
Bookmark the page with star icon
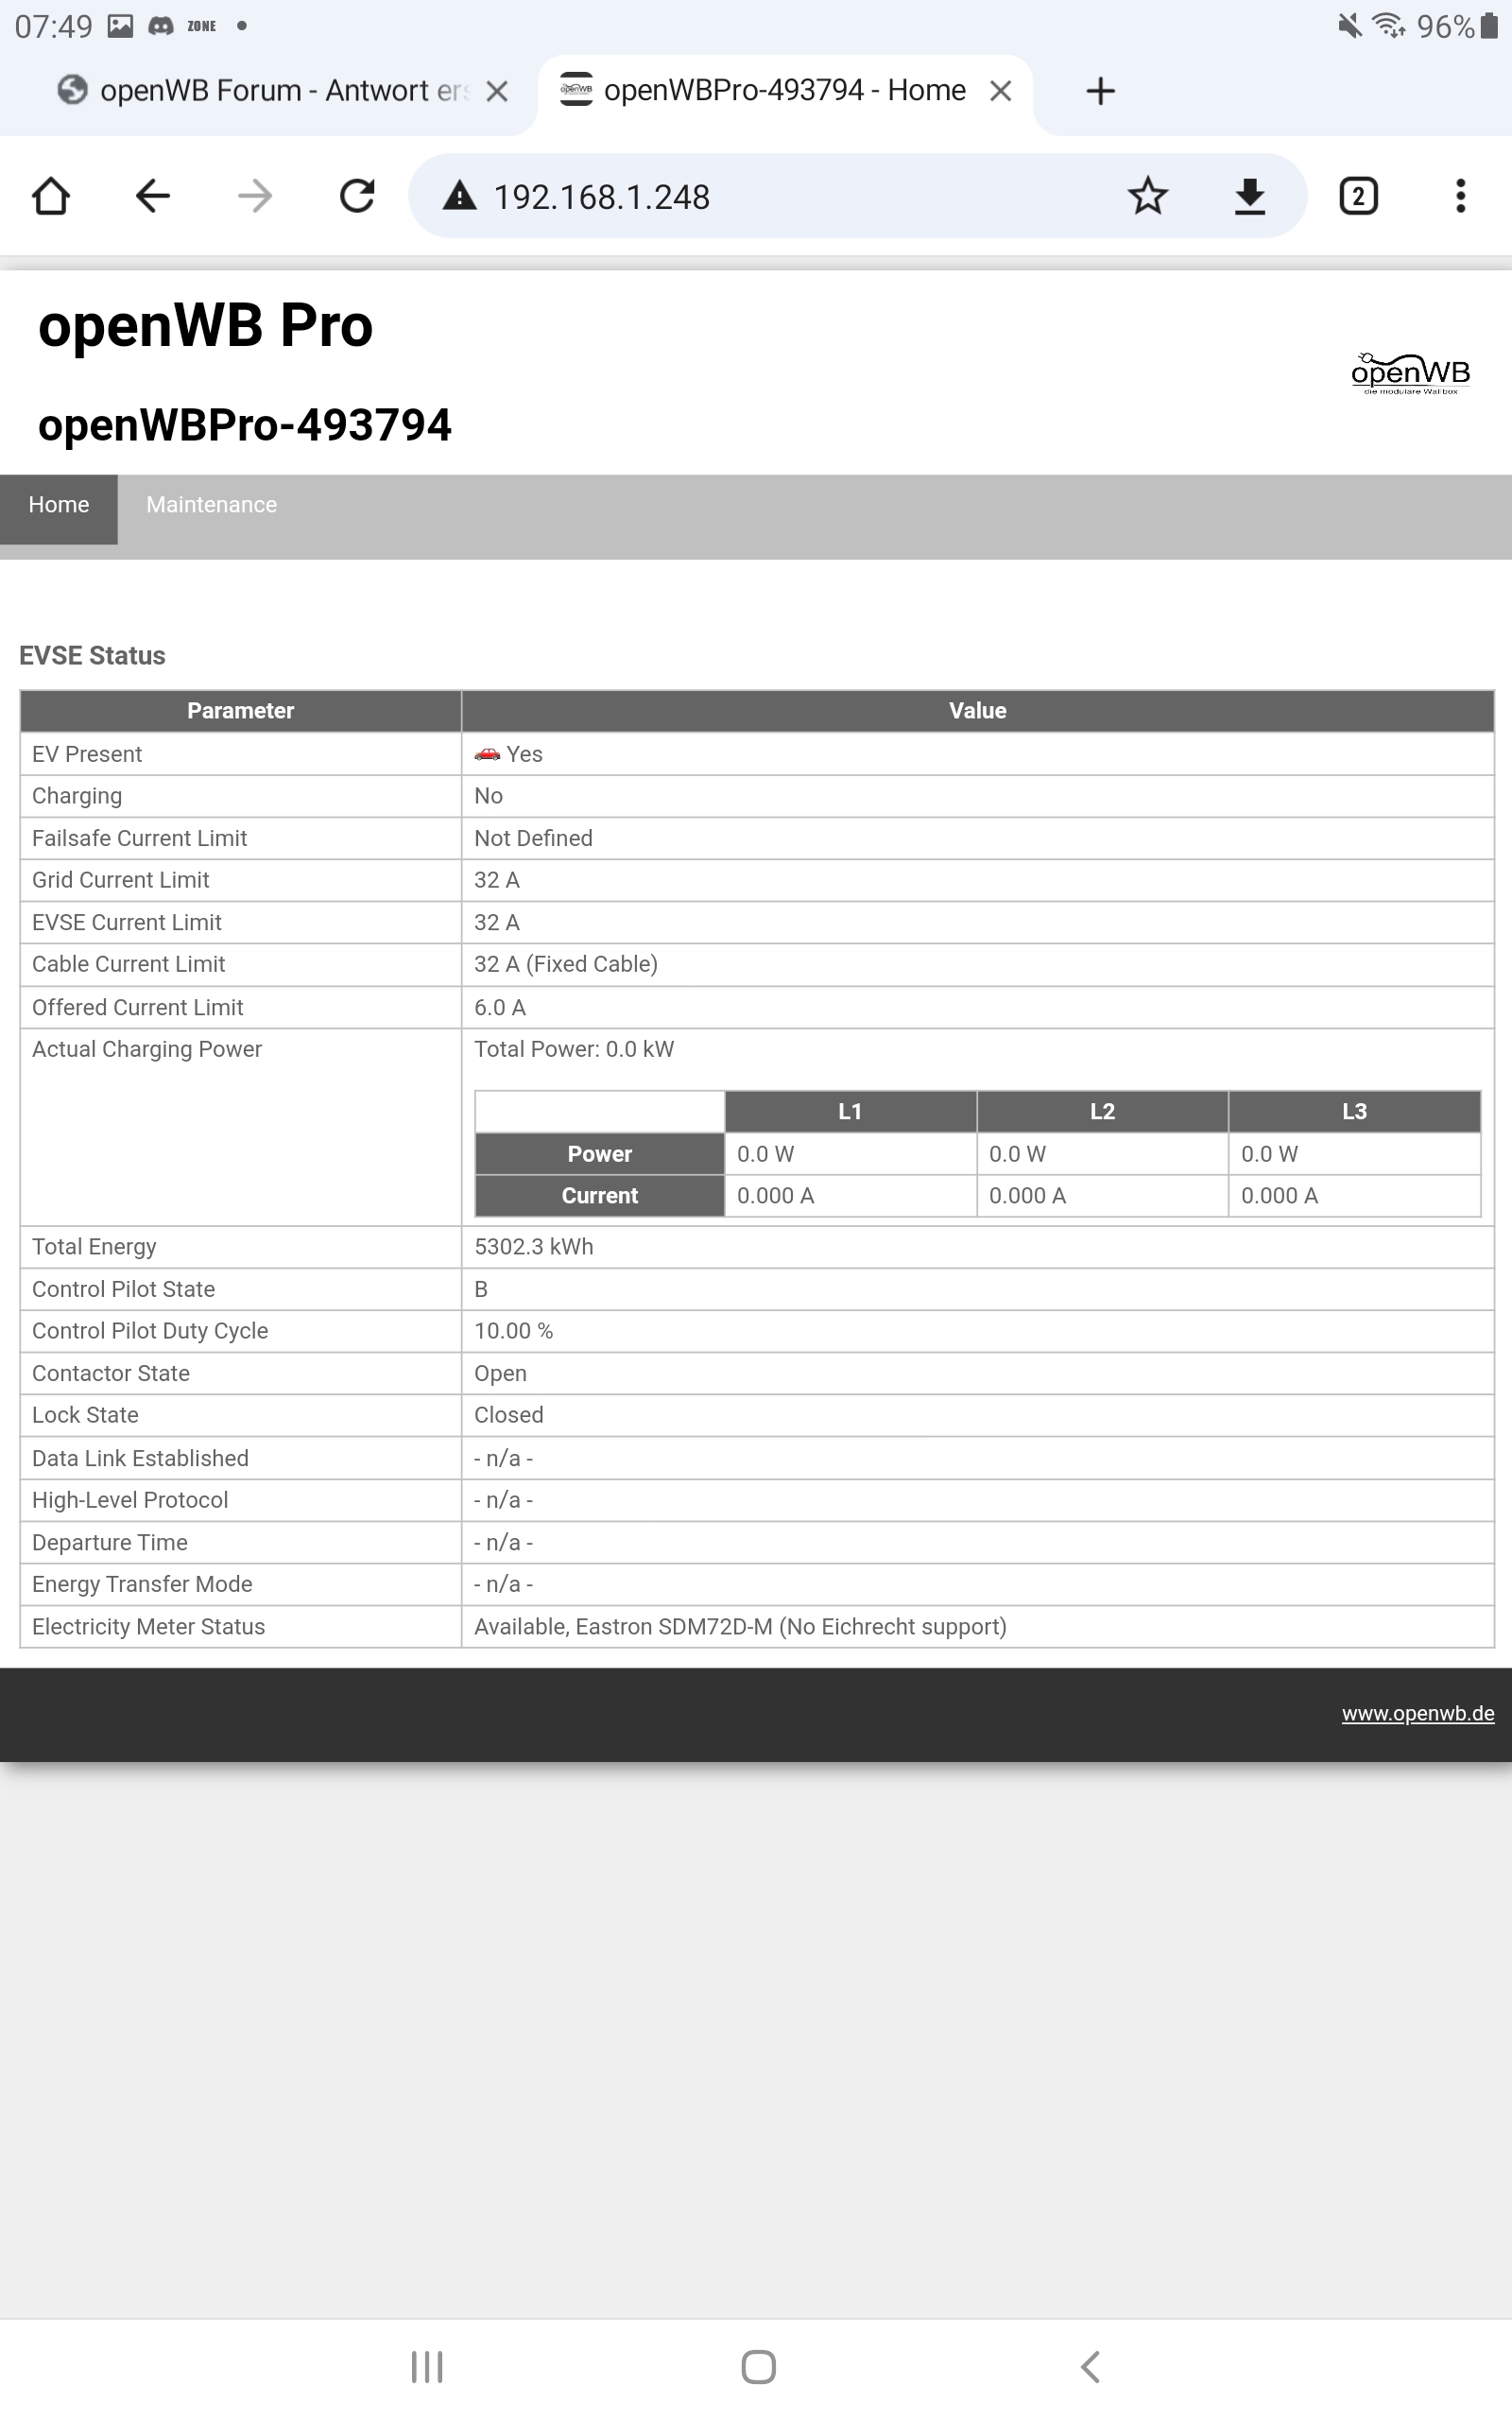(1148, 196)
